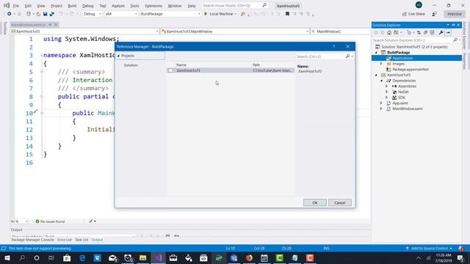Click the Live Share button
The height and width of the screenshot is (264, 470).
413,14
